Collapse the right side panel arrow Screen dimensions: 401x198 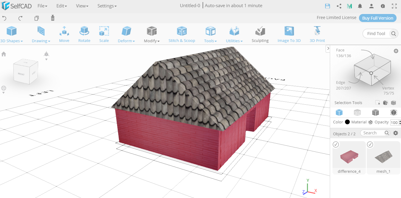click(328, 48)
